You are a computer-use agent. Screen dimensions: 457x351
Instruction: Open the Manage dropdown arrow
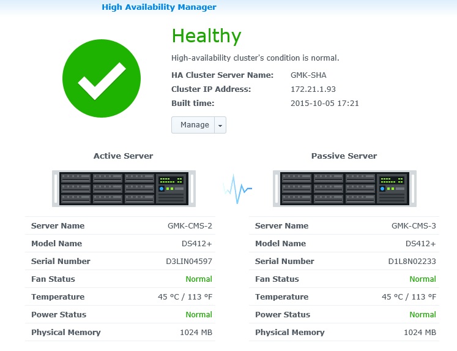220,125
